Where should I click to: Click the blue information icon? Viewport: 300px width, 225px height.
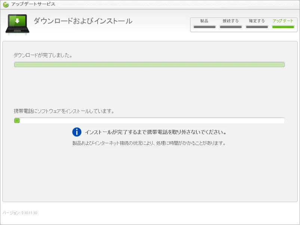pyautogui.click(x=77, y=132)
